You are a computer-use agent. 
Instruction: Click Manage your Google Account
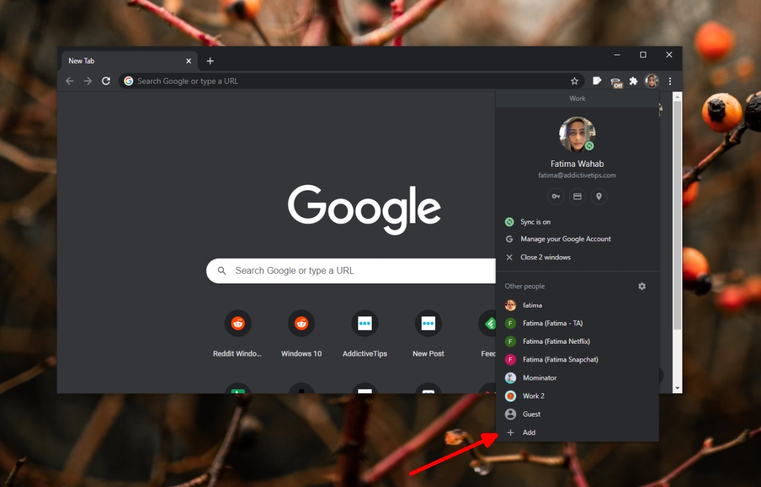565,239
